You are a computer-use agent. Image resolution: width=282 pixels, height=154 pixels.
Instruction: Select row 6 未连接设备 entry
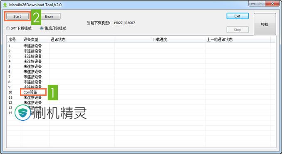pos(32,72)
